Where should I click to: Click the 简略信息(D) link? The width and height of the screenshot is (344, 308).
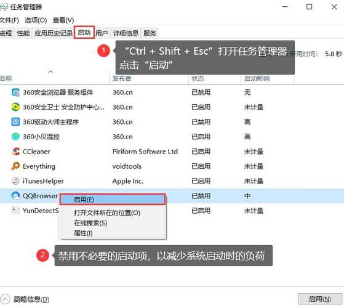coord(31,299)
